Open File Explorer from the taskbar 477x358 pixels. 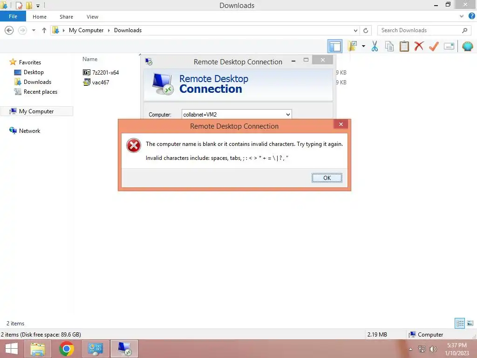coord(38,349)
